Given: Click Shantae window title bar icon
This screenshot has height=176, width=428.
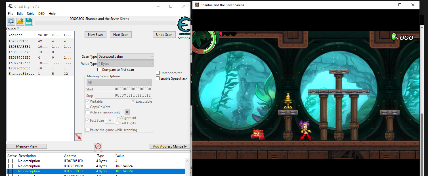Looking at the screenshot, I should pos(197,5).
